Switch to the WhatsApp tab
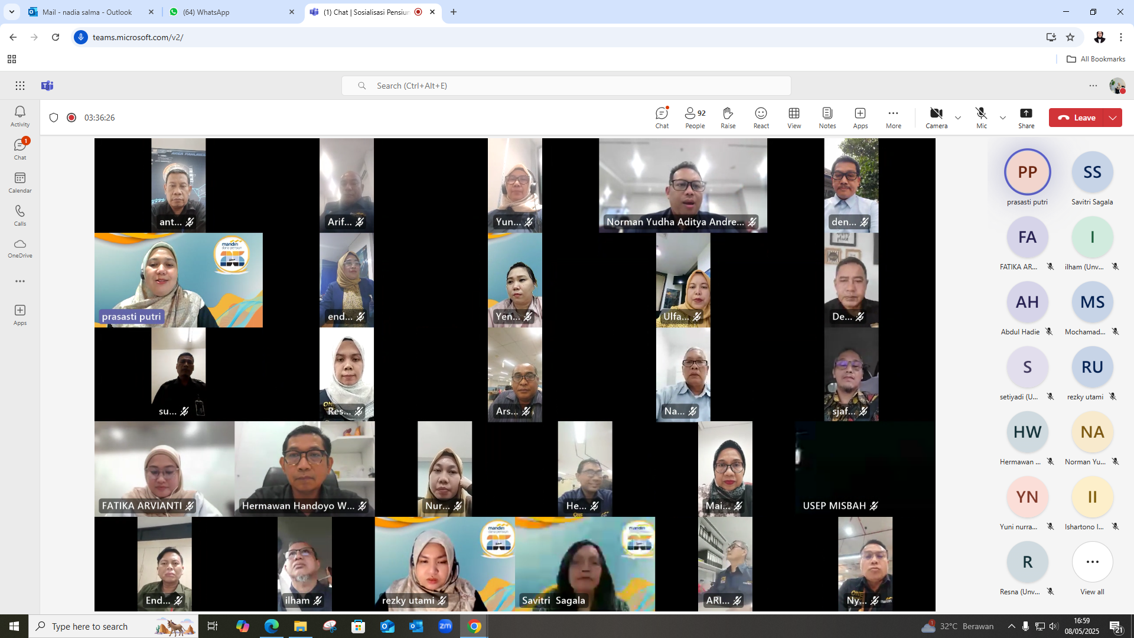Screen dimensions: 1134x638 click(232, 12)
